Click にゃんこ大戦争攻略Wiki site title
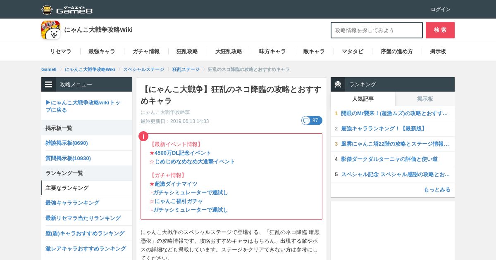The width and height of the screenshot is (496, 260). click(x=98, y=30)
